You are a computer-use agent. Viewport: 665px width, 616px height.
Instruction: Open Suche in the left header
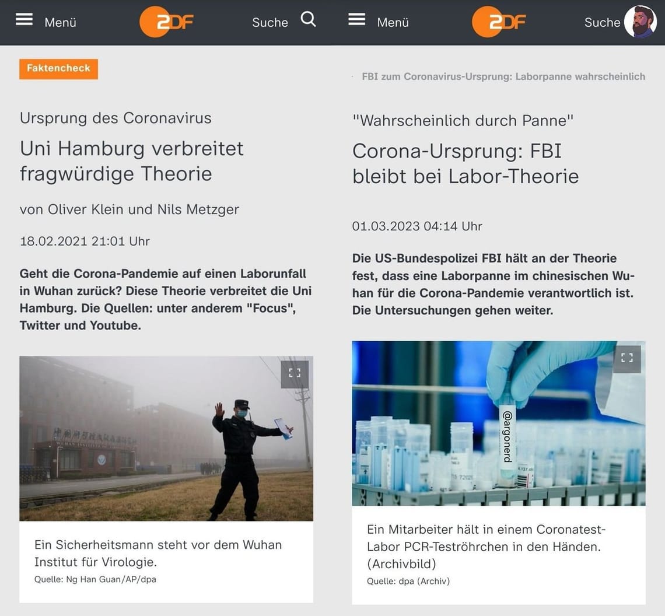(269, 22)
